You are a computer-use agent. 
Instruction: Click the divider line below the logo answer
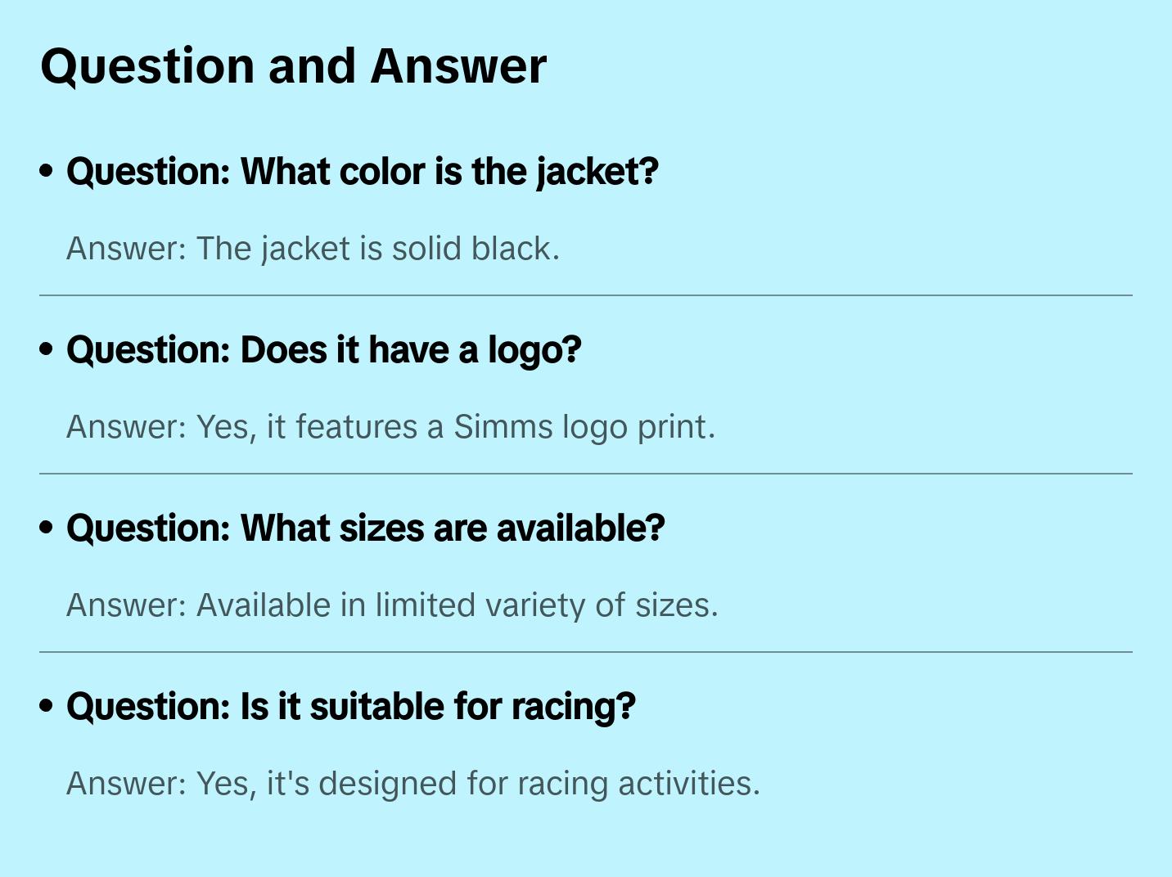(x=586, y=474)
